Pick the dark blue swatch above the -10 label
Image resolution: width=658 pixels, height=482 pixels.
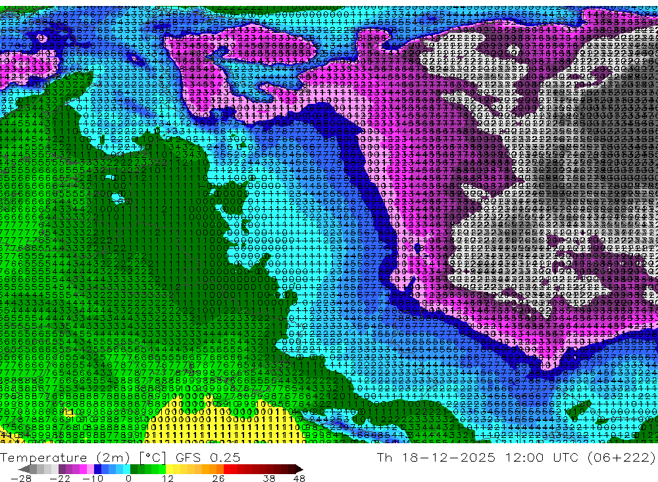98,470
